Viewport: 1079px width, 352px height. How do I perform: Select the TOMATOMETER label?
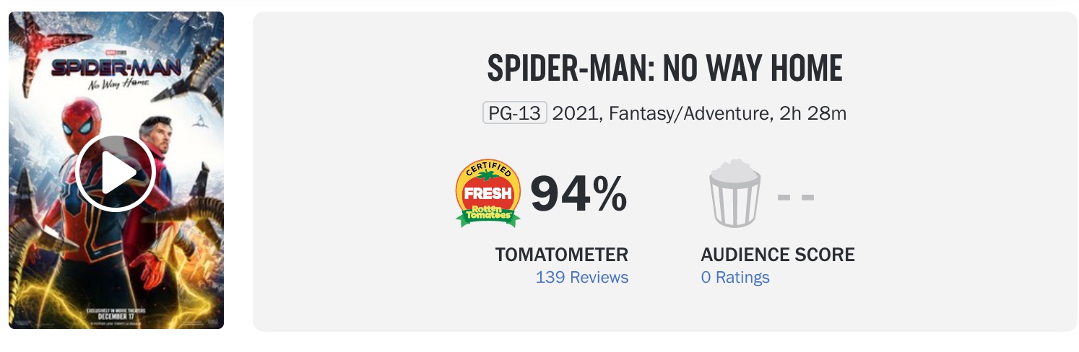point(561,254)
